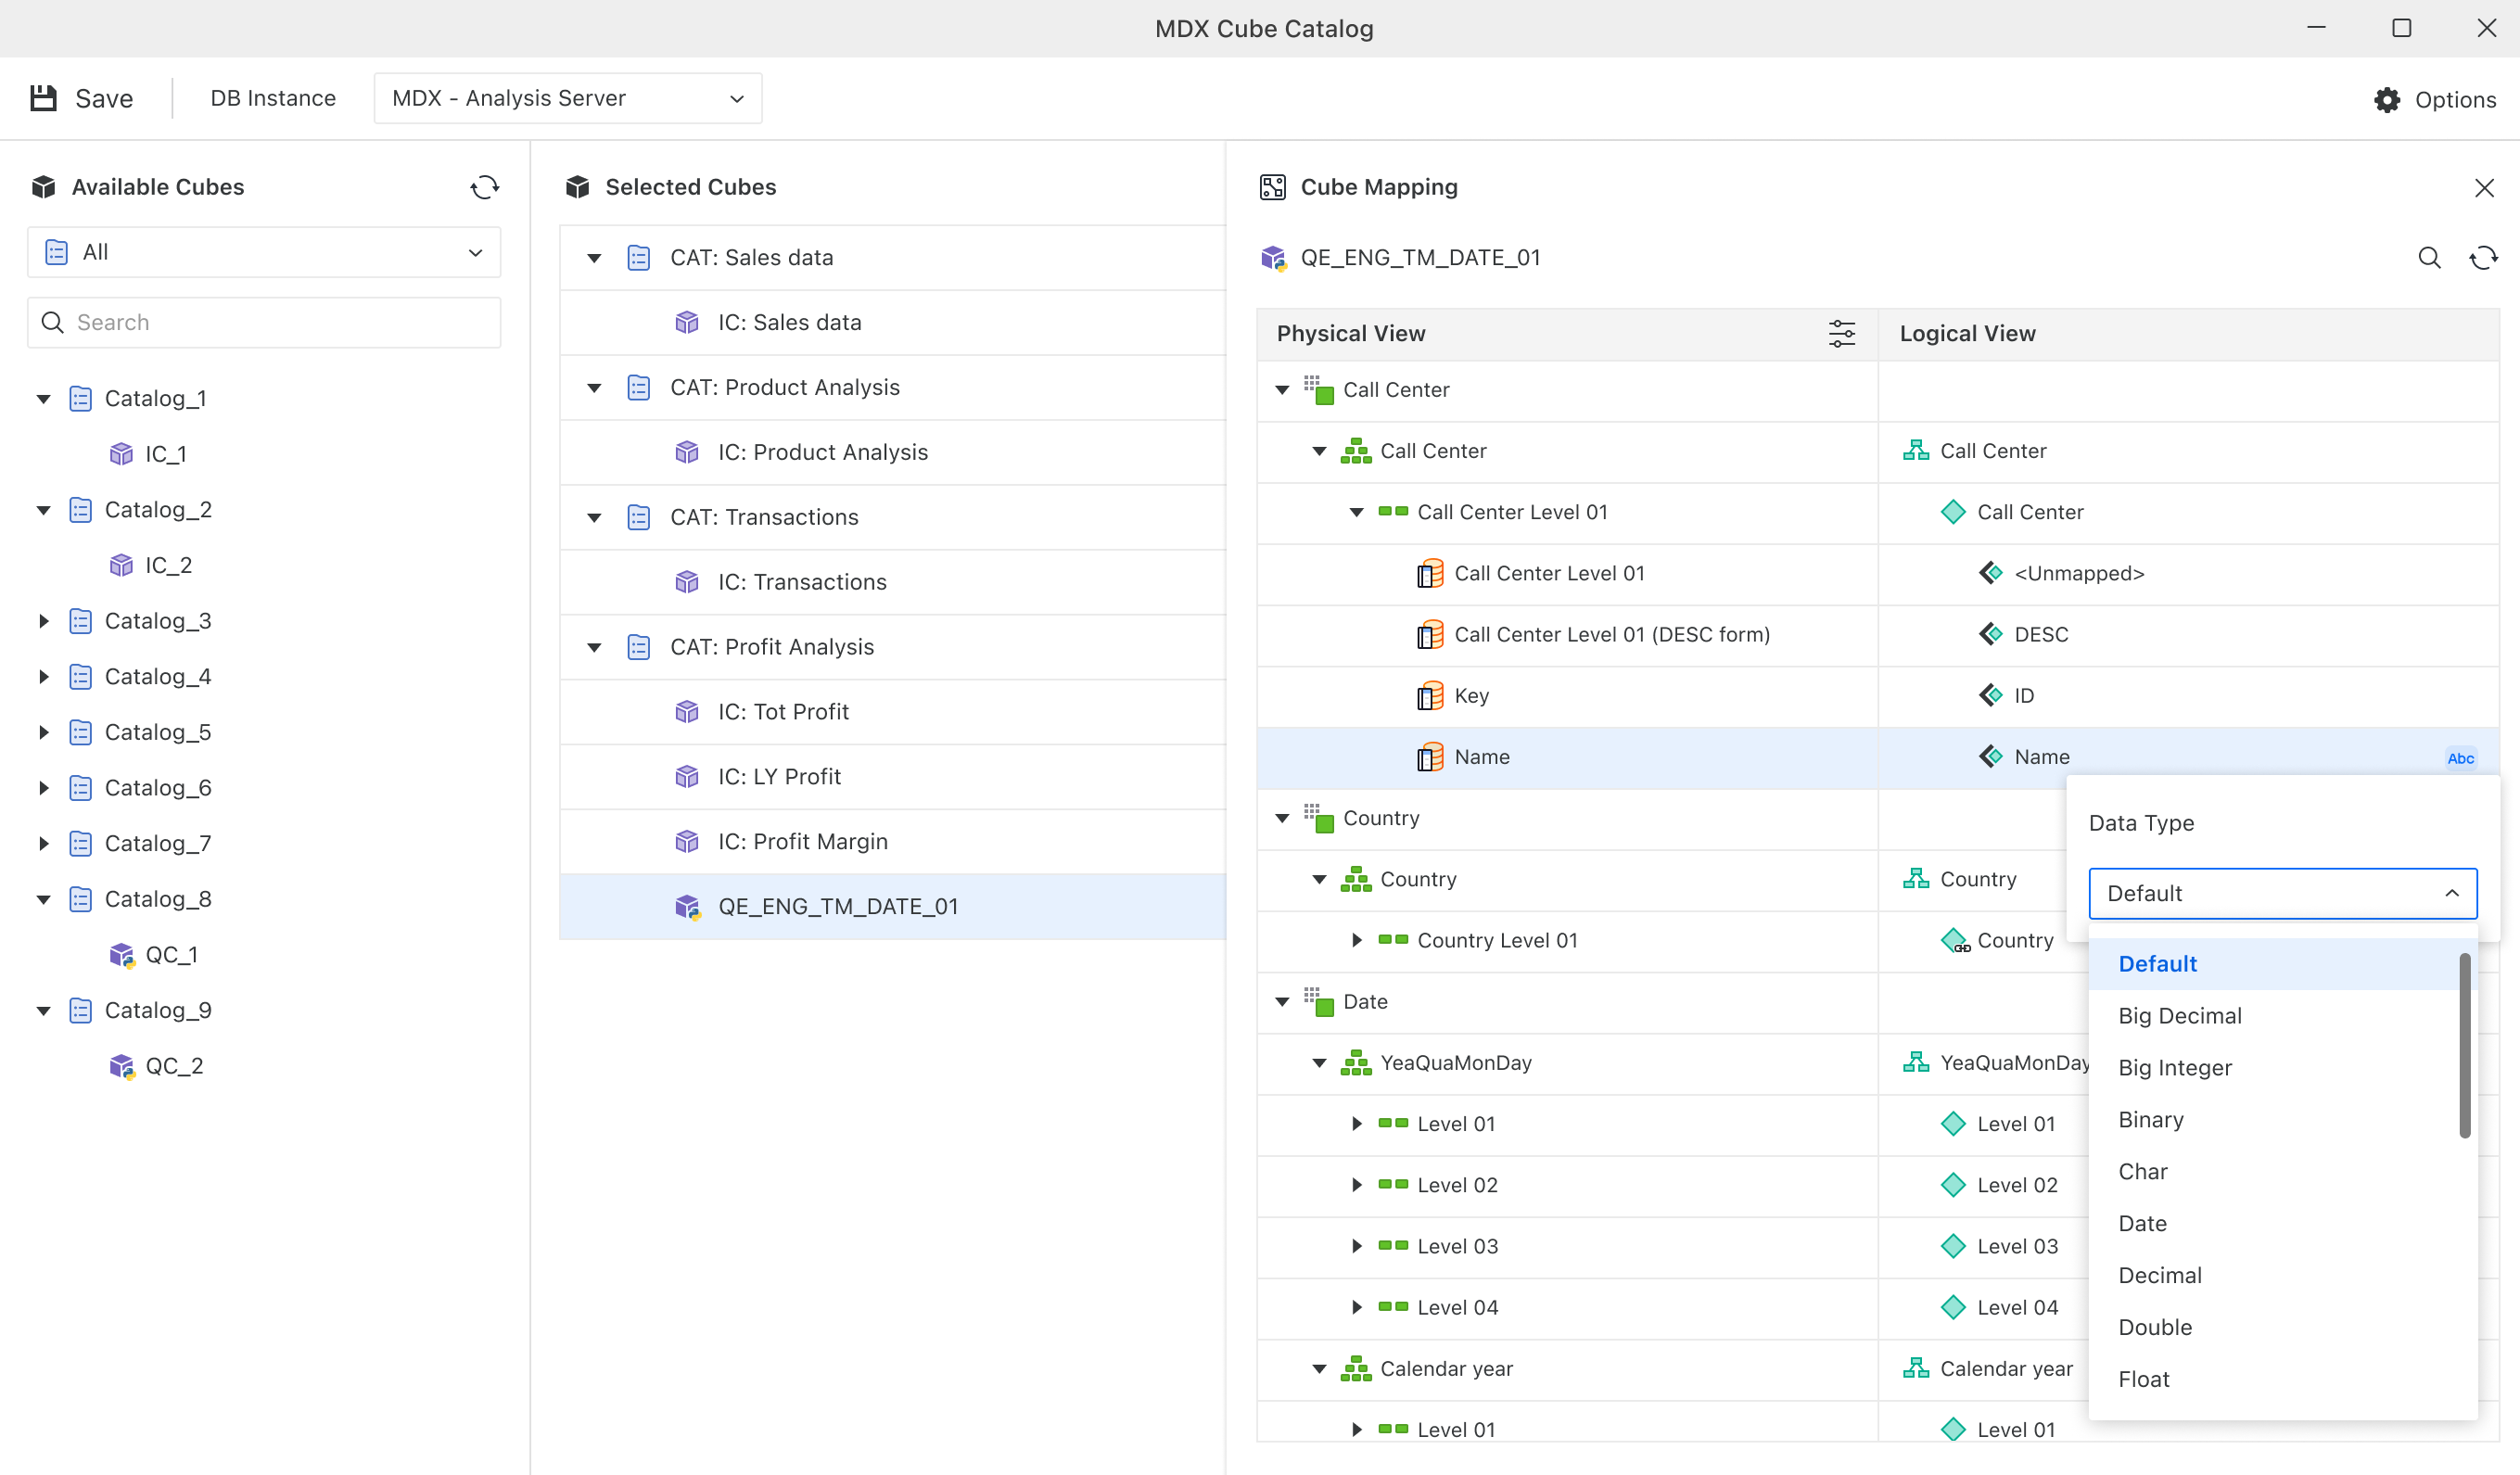
Task: Choose Date from data type list
Action: [2142, 1223]
